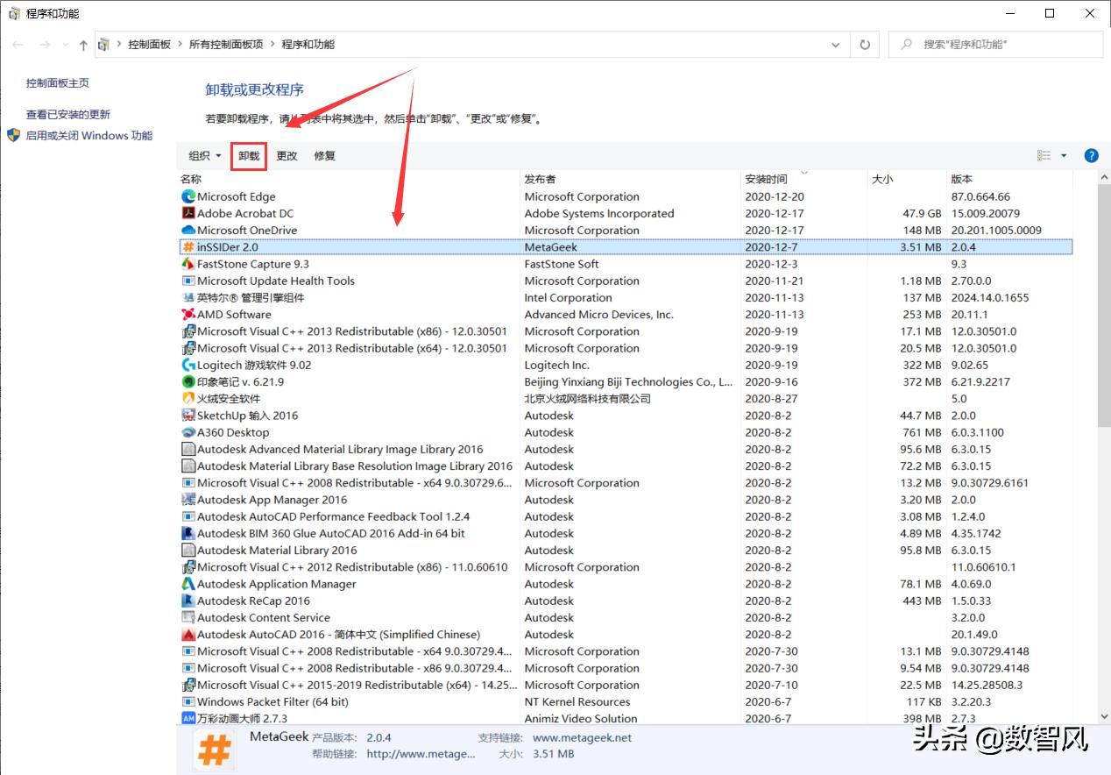Select Autodesk AutoCAD Performance Feedback Tool row
The height and width of the screenshot is (775, 1111).
pos(625,516)
